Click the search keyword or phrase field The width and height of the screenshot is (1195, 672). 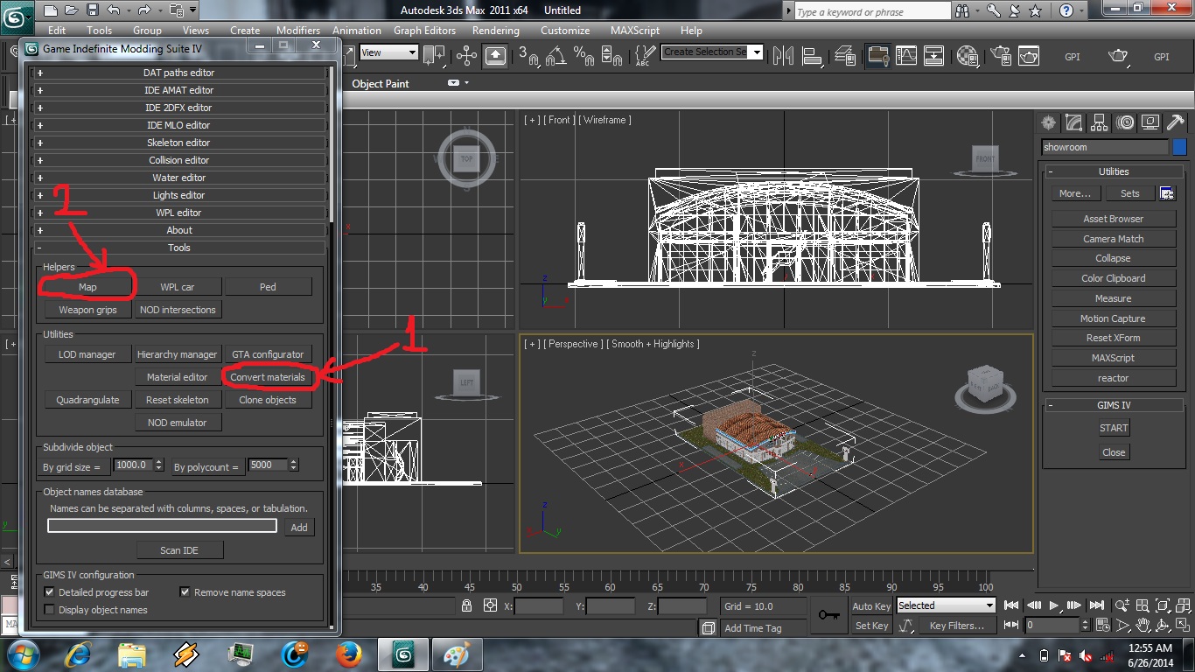click(871, 11)
